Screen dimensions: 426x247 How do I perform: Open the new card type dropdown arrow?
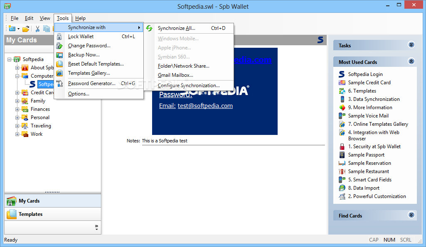tap(18, 29)
